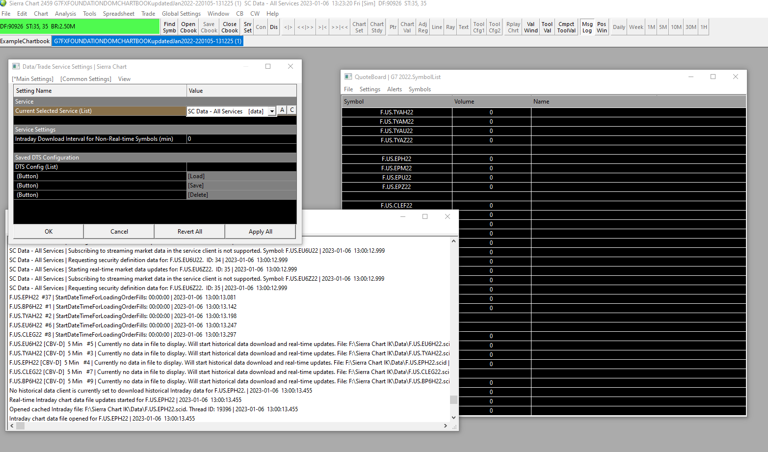Screen dimensions: 768x452
Task: Toggle the Val Wind toolbar button
Action: tap(530, 27)
